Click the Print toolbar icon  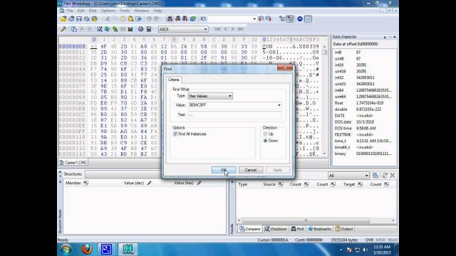point(87,19)
